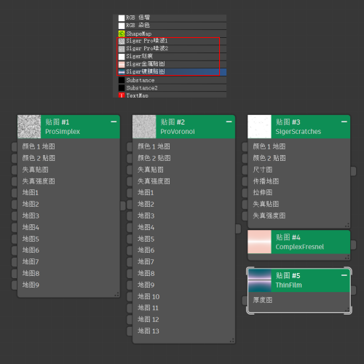Click the 地图 13 input socket of ProVoronoi

[130, 331]
